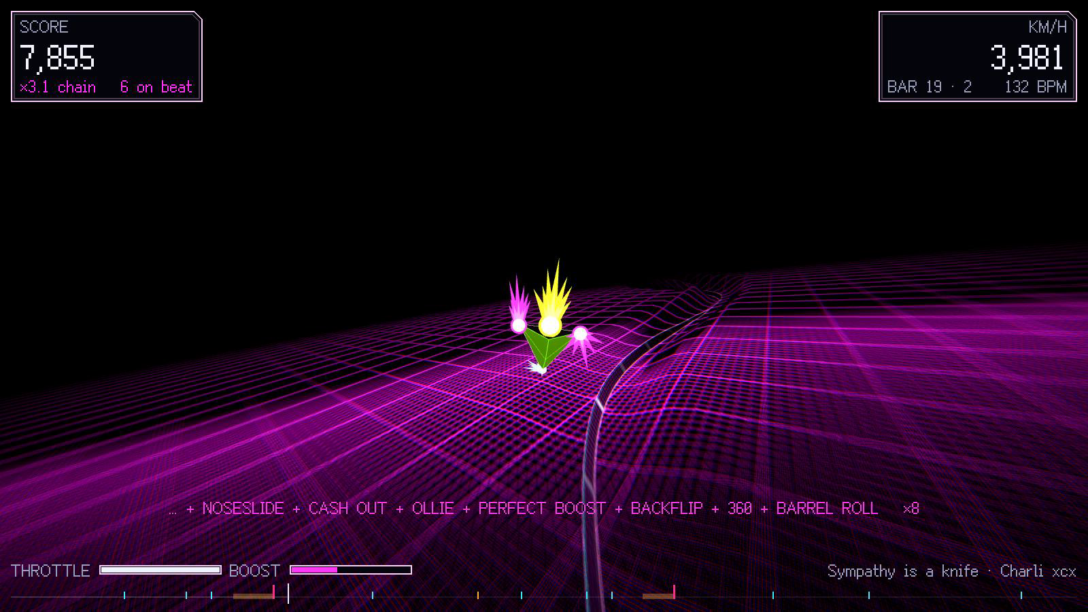This screenshot has width=1088, height=612.
Task: Click the white playhead on the beat timeline
Action: (x=288, y=594)
